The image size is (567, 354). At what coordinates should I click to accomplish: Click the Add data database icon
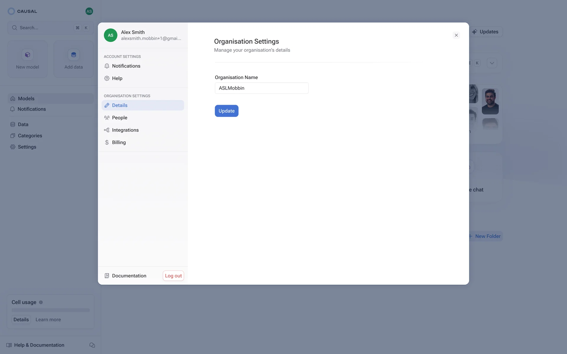click(x=74, y=55)
